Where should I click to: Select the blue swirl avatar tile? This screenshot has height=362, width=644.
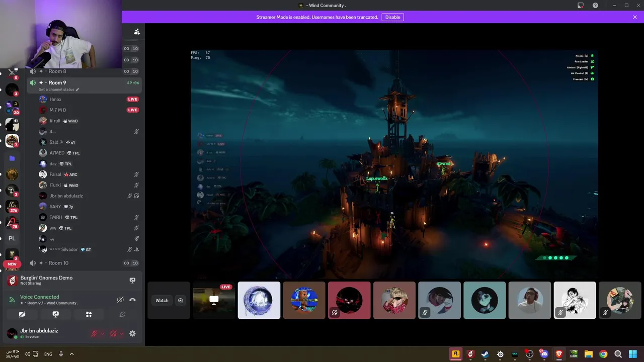(259, 300)
